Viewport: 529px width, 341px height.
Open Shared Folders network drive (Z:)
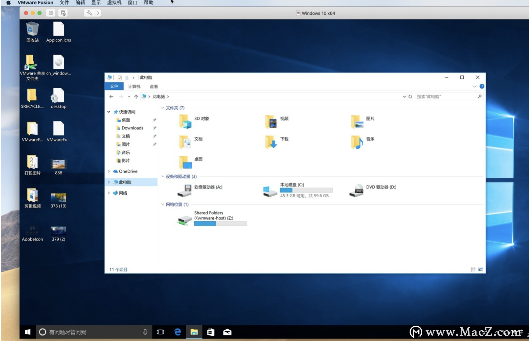212,218
